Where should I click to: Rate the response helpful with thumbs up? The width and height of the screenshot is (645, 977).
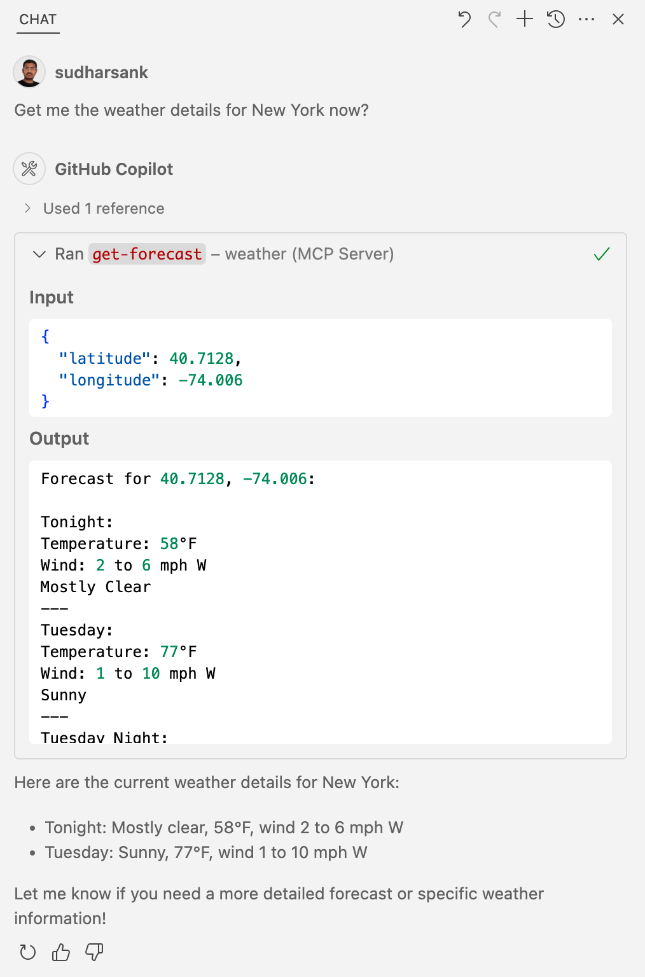pyautogui.click(x=60, y=952)
